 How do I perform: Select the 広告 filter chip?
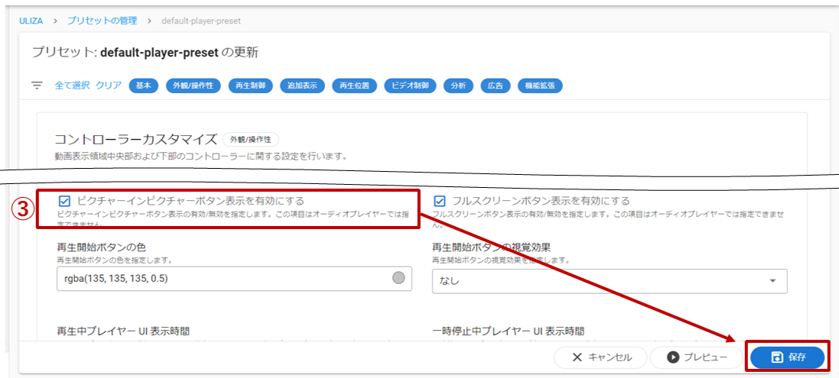click(x=496, y=86)
